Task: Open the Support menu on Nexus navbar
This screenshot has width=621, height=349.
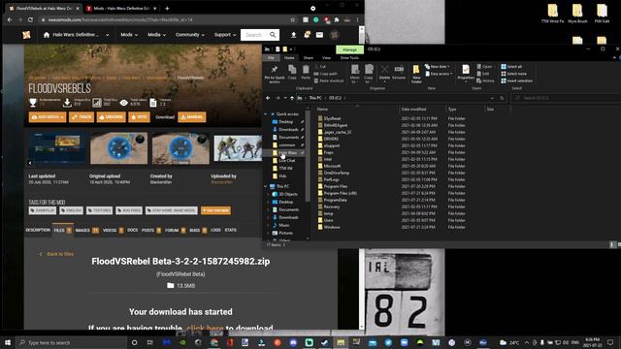Action: pyautogui.click(x=225, y=35)
